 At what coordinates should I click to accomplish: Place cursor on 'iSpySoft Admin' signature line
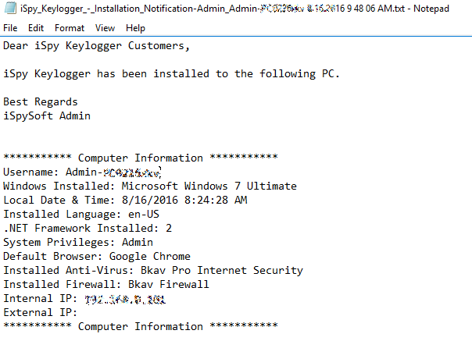point(47,115)
